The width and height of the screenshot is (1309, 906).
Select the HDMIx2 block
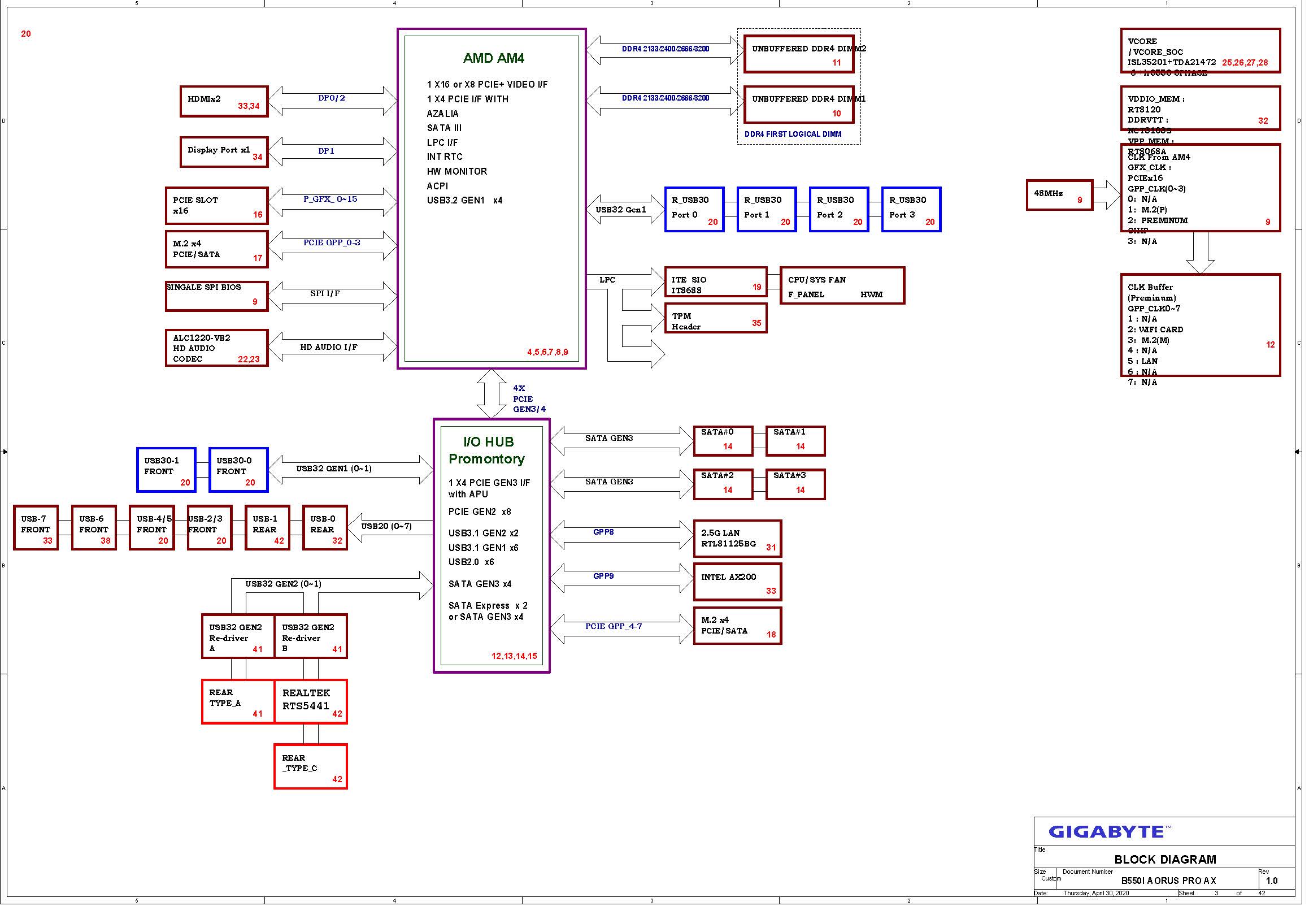click(224, 102)
